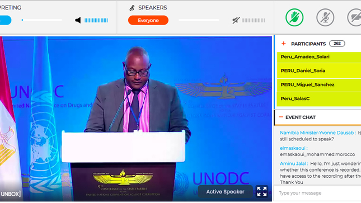Image resolution: width=361 pixels, height=203 pixels.
Task: Expand the Participants panel plus icon
Action: coord(283,44)
